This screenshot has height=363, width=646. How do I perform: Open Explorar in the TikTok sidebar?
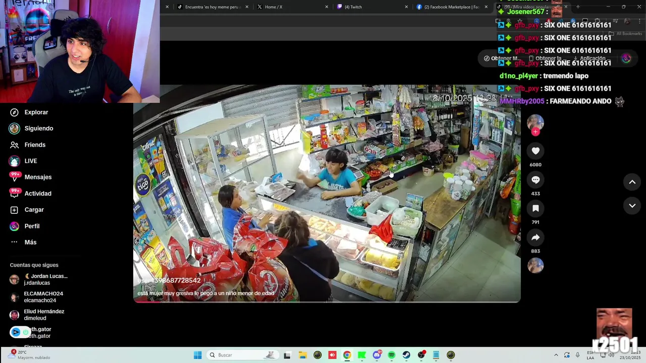coord(29,112)
